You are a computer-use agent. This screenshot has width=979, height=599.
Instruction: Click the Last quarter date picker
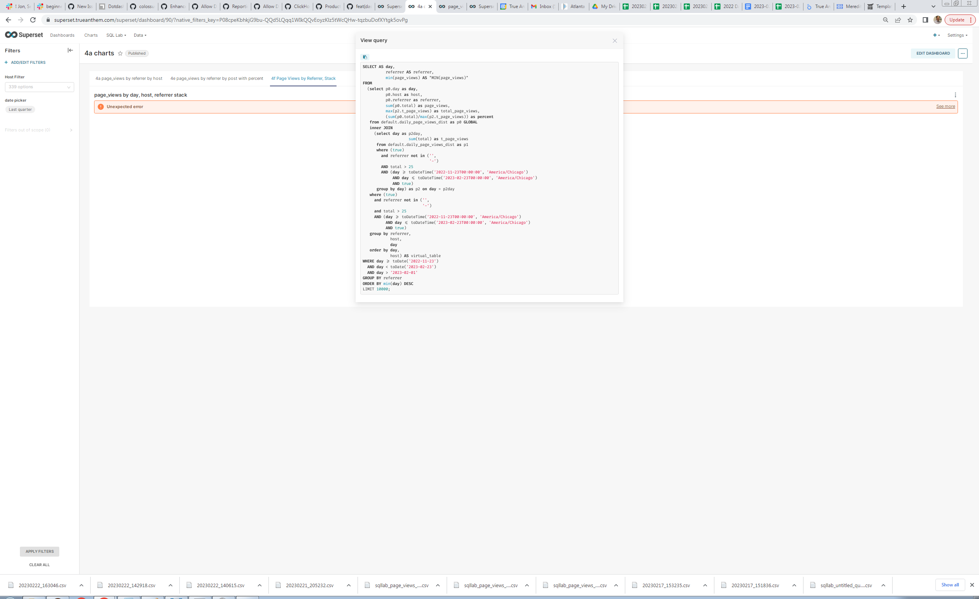pyautogui.click(x=20, y=109)
